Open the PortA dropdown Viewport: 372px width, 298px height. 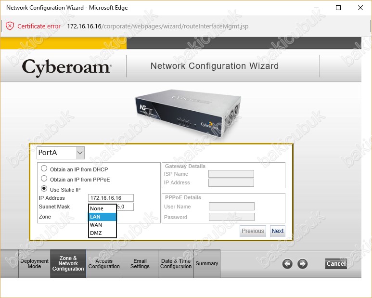tap(61, 153)
